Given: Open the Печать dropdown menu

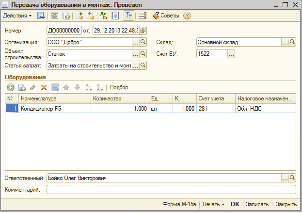Looking at the screenshot, I should click(x=213, y=204).
